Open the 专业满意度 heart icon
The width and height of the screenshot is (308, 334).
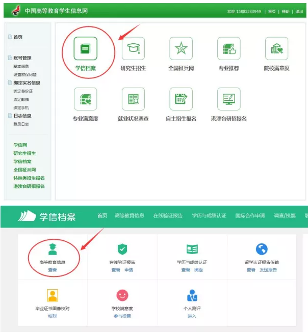pos(86,99)
